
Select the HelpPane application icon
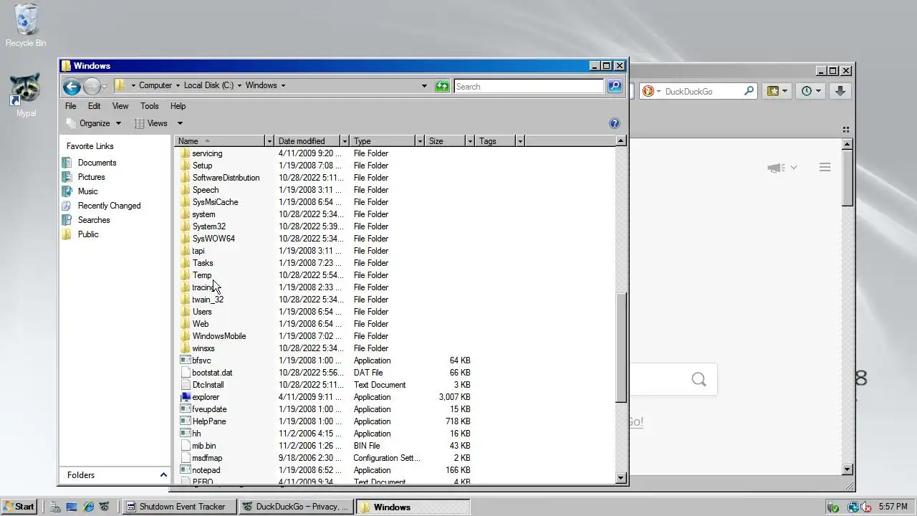pos(186,421)
